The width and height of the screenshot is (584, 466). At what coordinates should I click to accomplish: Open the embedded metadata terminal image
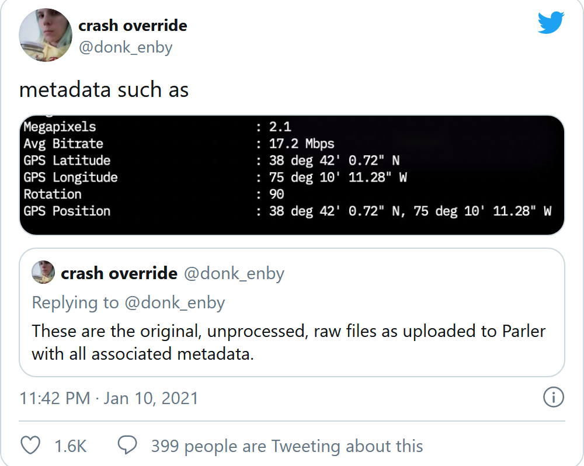click(292, 175)
